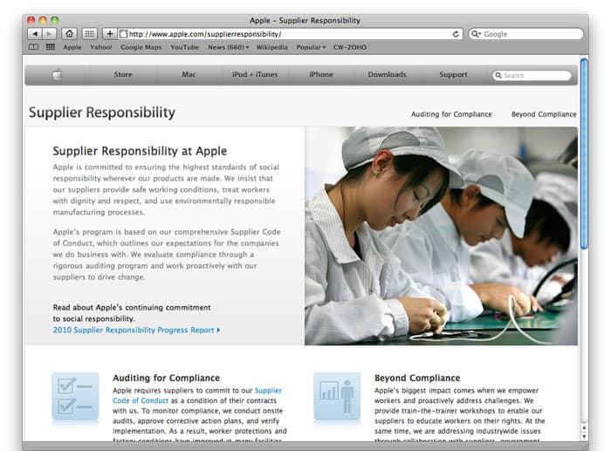The width and height of the screenshot is (611, 451).
Task: Open Top Sites grid button in toolbar
Action: pyautogui.click(x=90, y=34)
